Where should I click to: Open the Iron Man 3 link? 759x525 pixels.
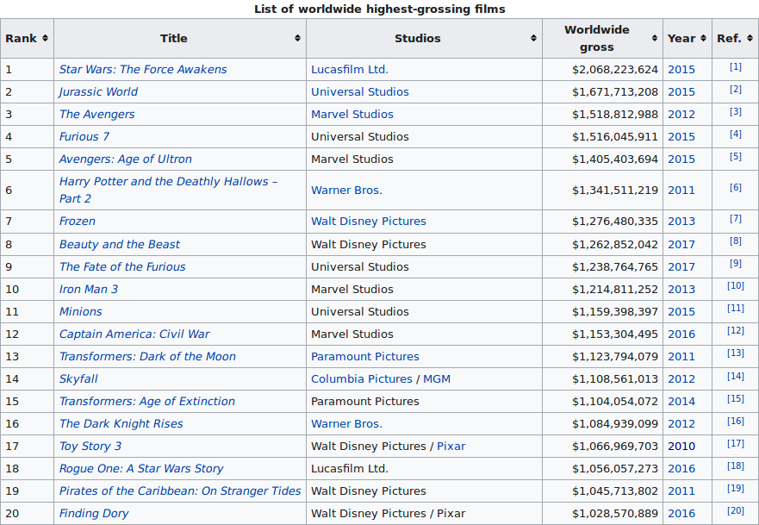point(89,289)
